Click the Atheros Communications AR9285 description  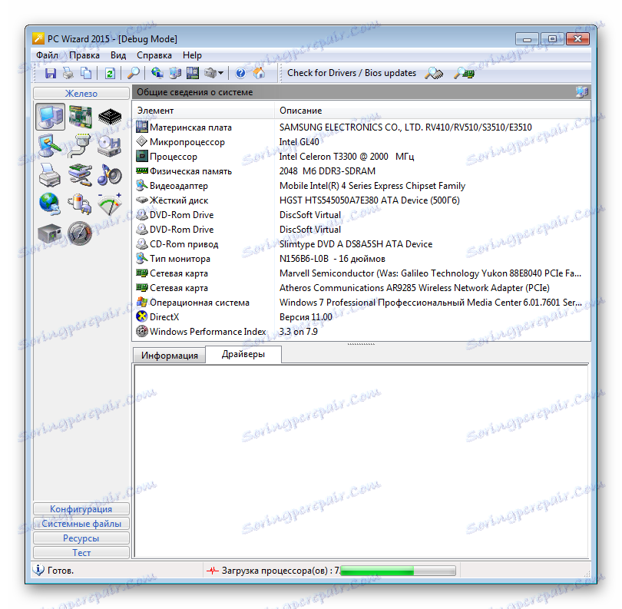(415, 288)
